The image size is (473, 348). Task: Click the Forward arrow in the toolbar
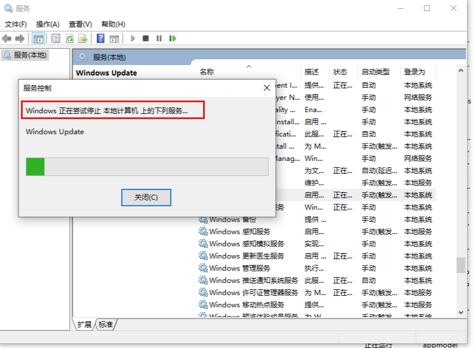point(20,38)
